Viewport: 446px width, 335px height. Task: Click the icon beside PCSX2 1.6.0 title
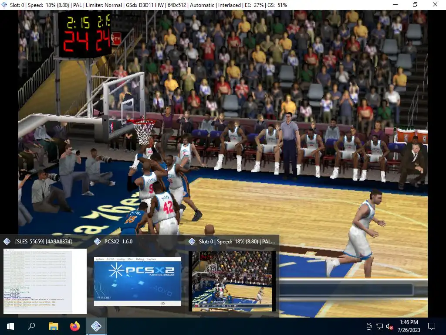97,242
